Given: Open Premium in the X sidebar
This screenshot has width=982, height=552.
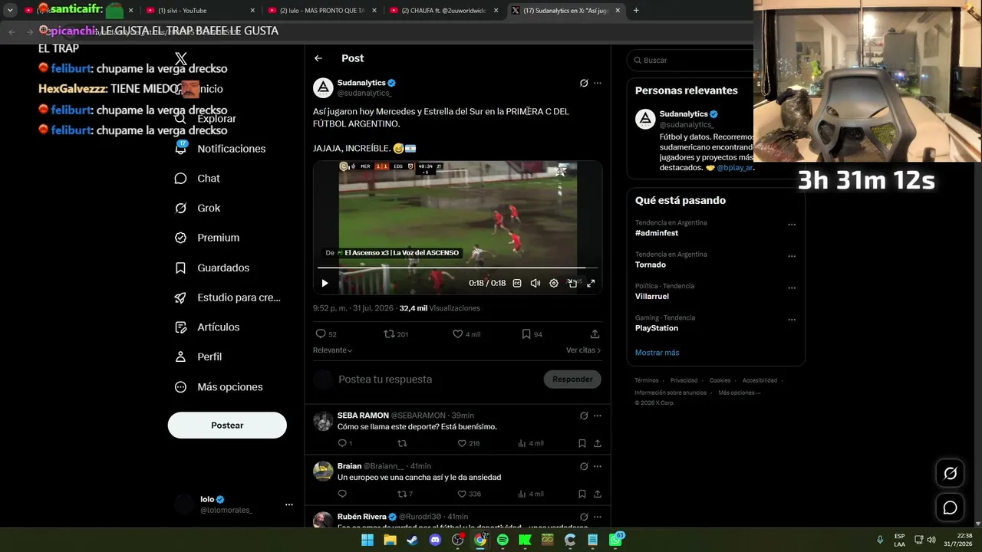Looking at the screenshot, I should tap(207, 238).
